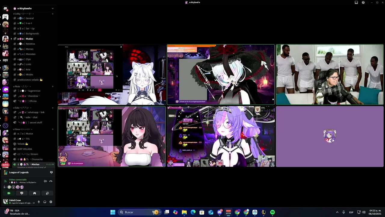Open Windows Start menu
Image resolution: width=385 pixels, height=217 pixels.
click(112, 212)
